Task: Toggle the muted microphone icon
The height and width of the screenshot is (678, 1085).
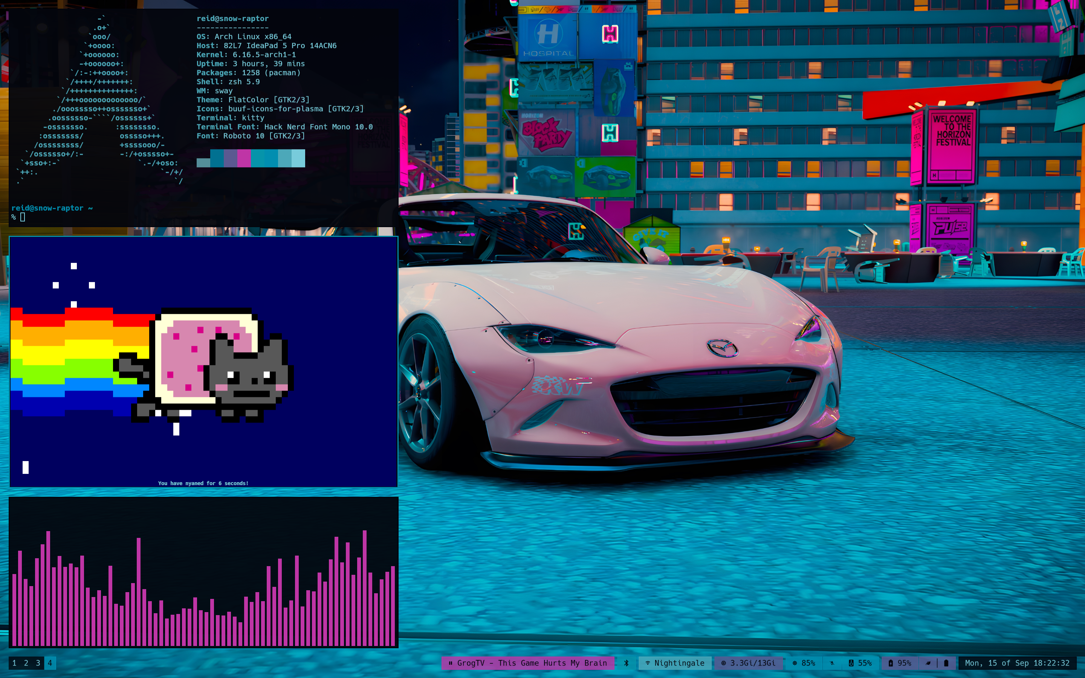Action: (832, 663)
